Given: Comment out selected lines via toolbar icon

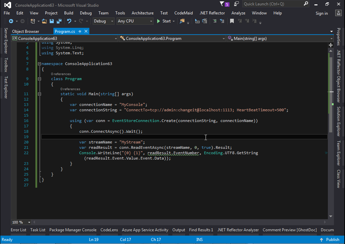Looking at the screenshot, I should tap(215, 21).
